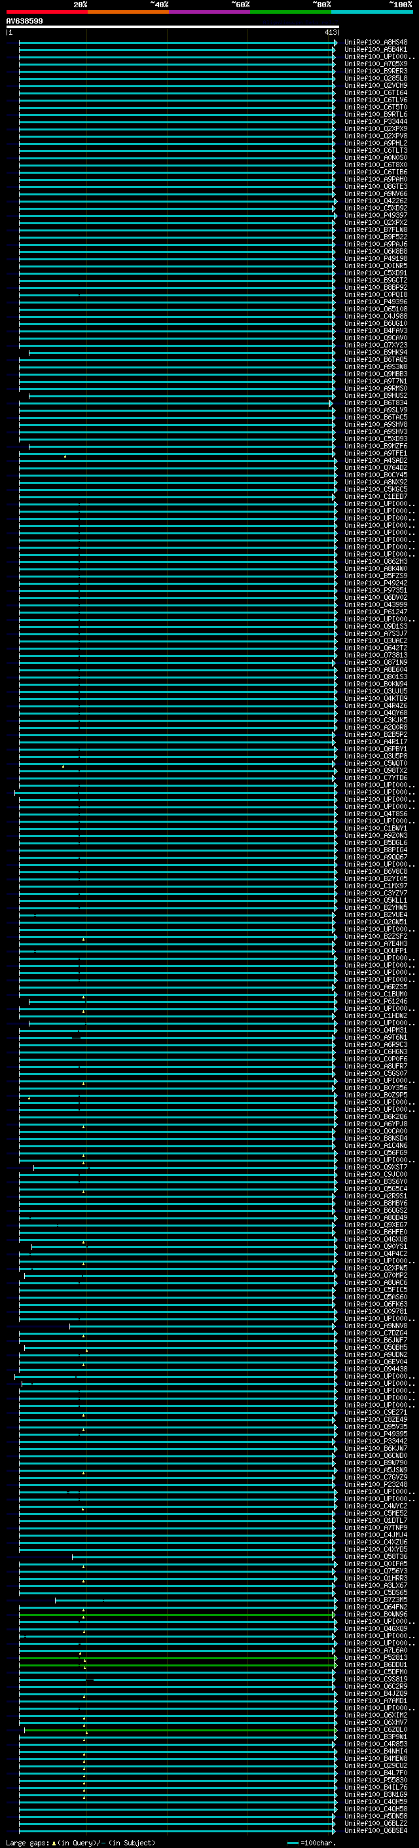Click the UniRef100_P33442 label

(x=375, y=1442)
